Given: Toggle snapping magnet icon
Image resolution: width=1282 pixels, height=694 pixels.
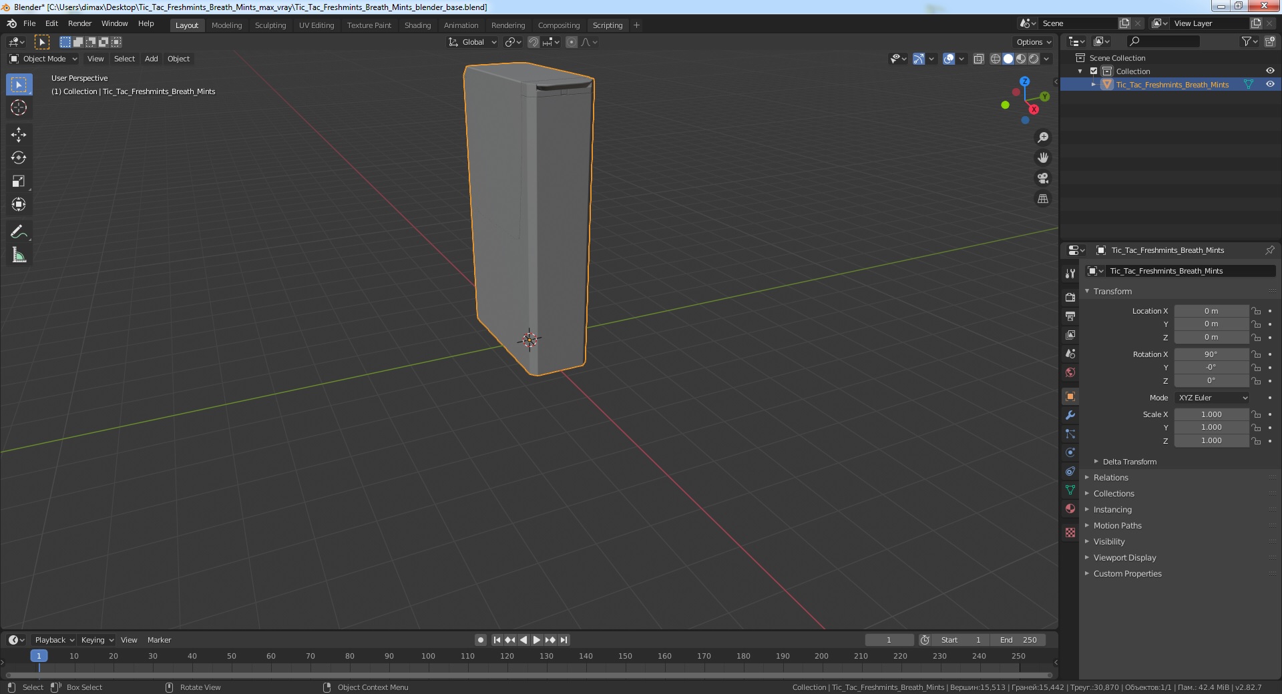Looking at the screenshot, I should coord(533,42).
